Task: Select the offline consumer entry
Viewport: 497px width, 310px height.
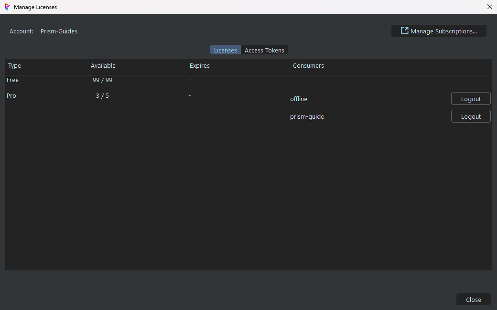Action: (x=299, y=99)
